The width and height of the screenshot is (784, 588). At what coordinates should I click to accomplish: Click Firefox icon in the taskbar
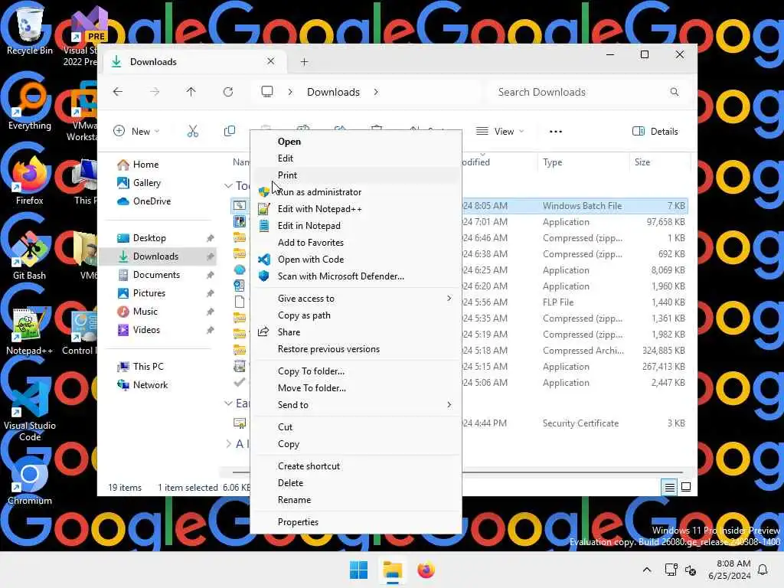click(426, 570)
